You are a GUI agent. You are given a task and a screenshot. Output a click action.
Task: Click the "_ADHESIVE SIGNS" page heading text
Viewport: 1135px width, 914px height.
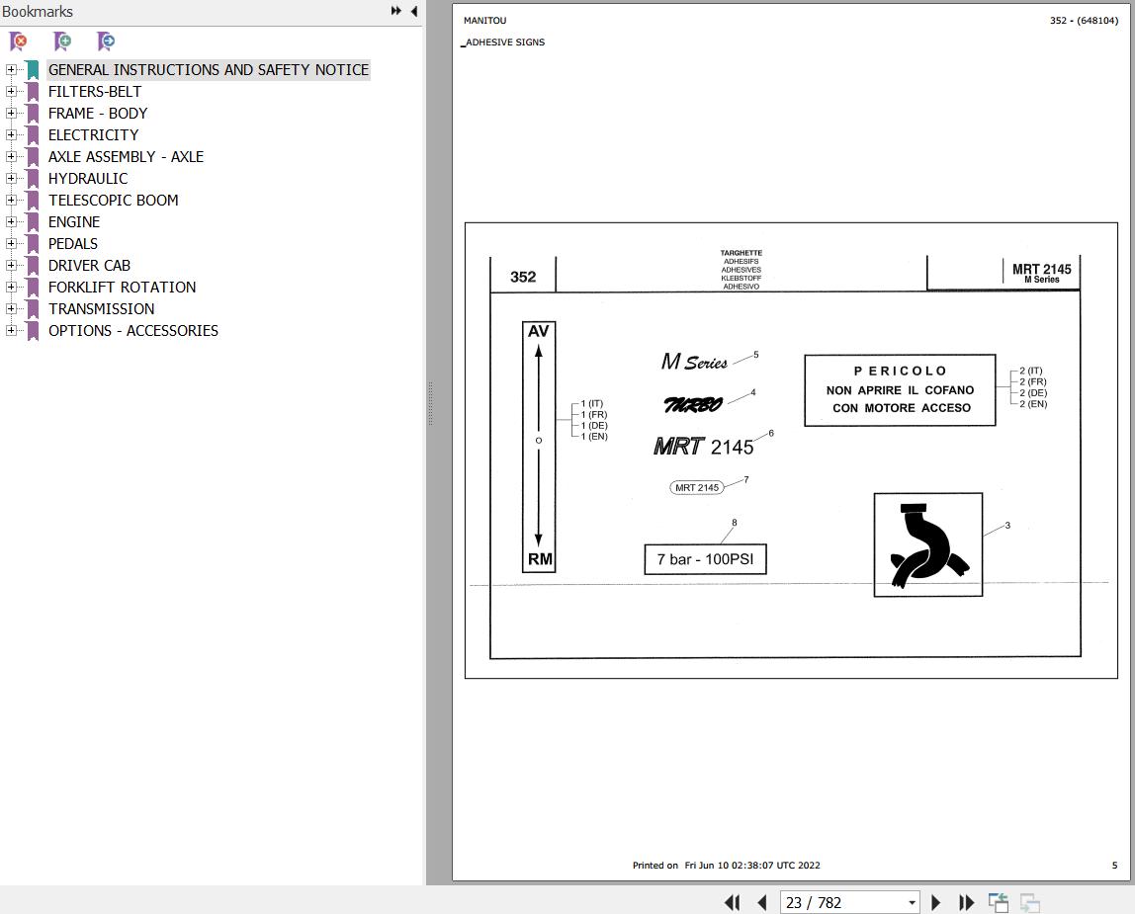tap(504, 42)
